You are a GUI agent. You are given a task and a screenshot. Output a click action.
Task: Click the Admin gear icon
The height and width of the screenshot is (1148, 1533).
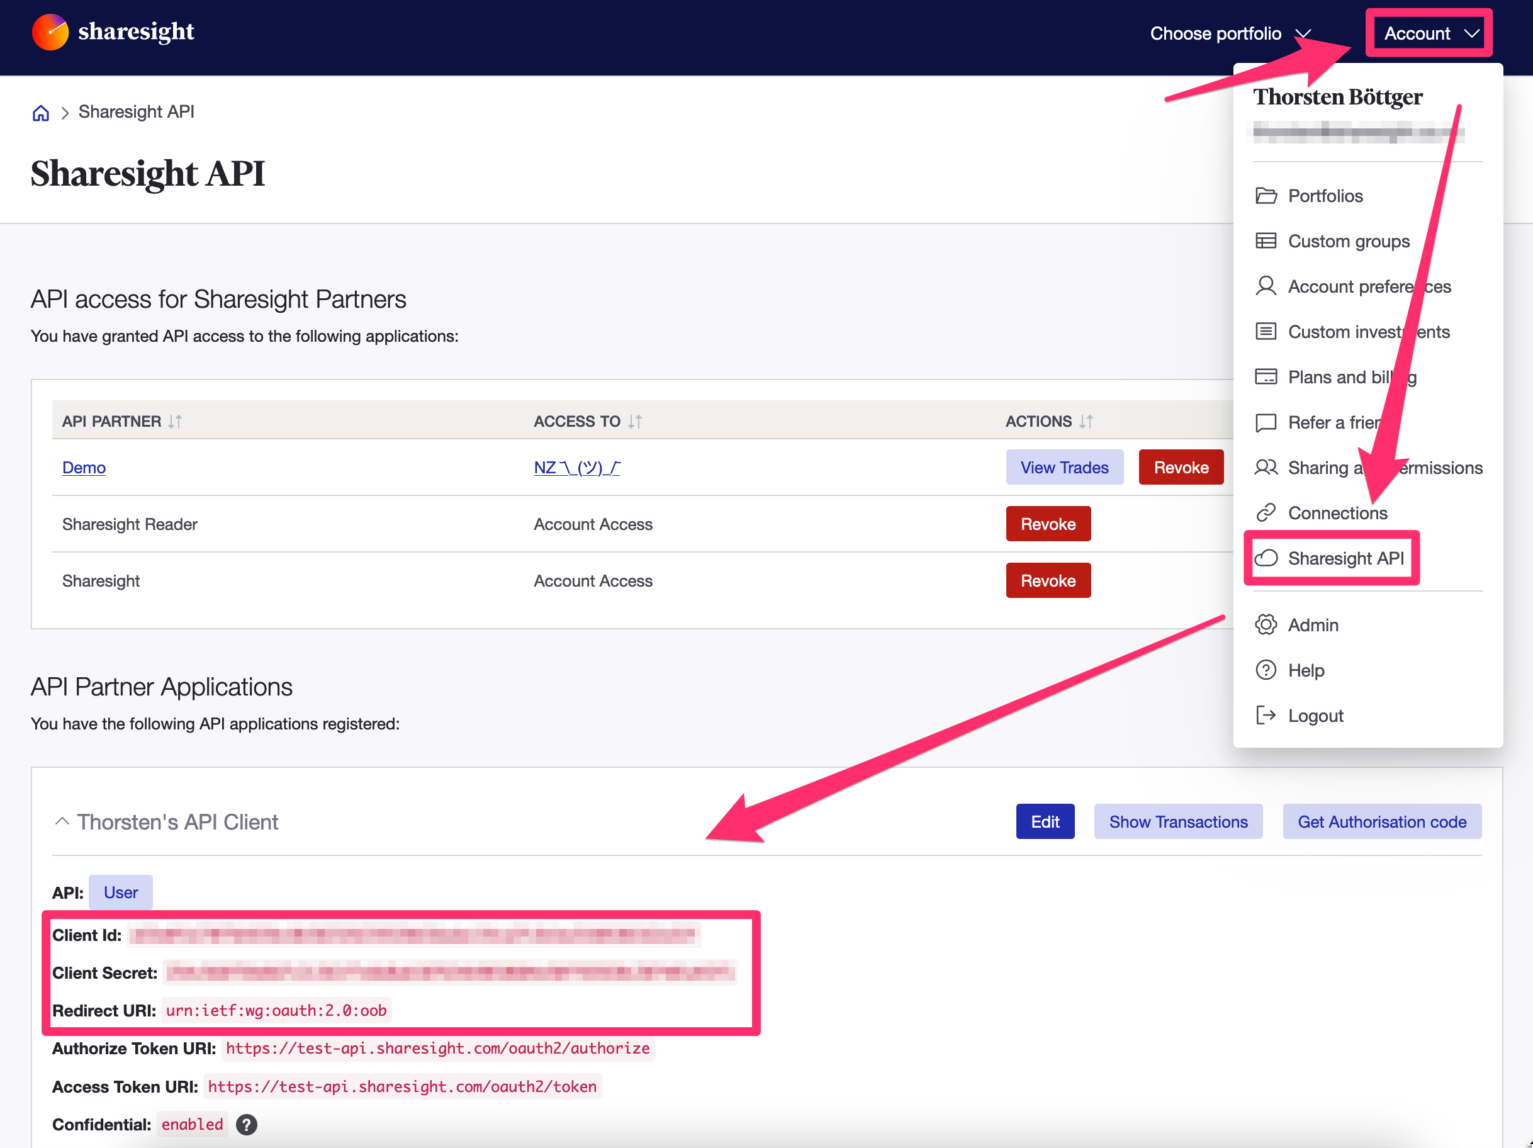click(1266, 626)
